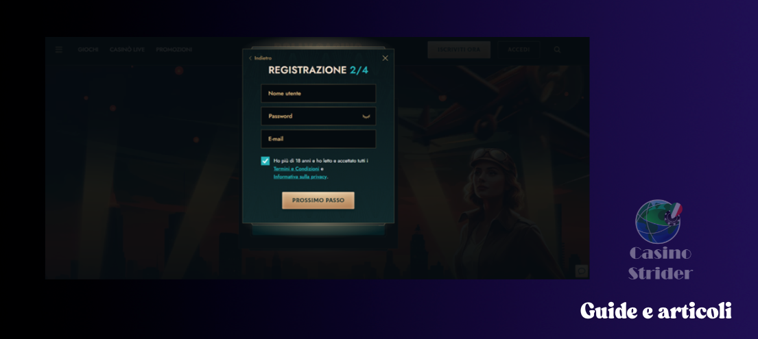Click the ISCRIVITI ORA button
Viewport: 758px width, 339px height.
click(459, 50)
